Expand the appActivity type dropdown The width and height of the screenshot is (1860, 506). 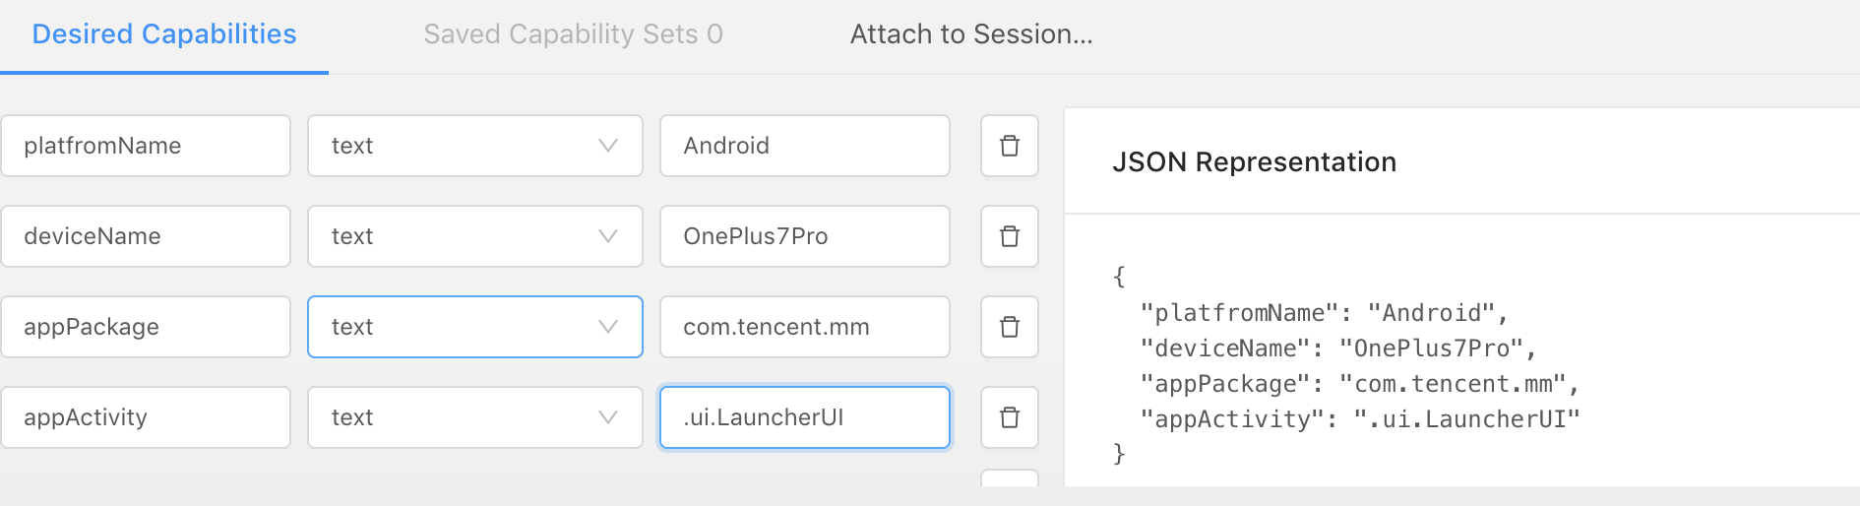pyautogui.click(x=474, y=417)
